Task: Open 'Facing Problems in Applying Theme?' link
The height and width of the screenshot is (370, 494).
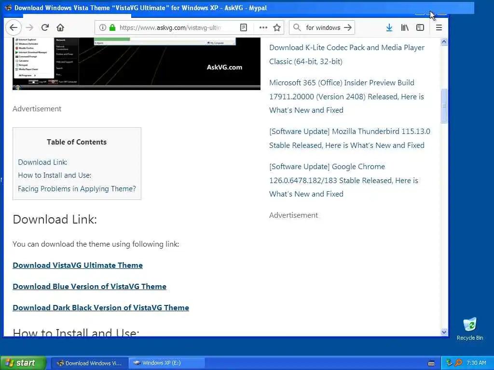Action: click(77, 189)
